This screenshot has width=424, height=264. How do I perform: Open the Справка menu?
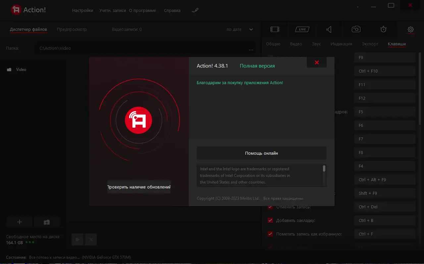[x=172, y=10]
